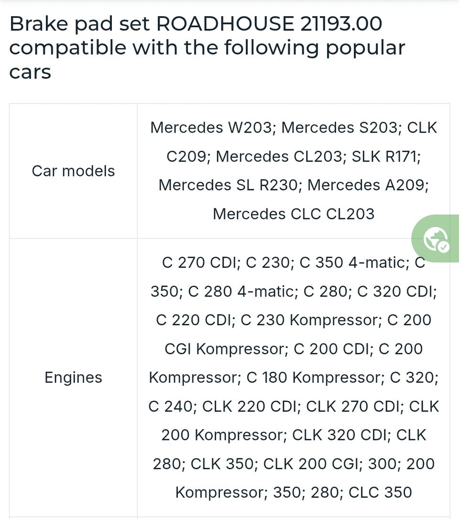459x519 pixels.
Task: Tap 'Mercedes SL R230' entry
Action: pos(228,185)
